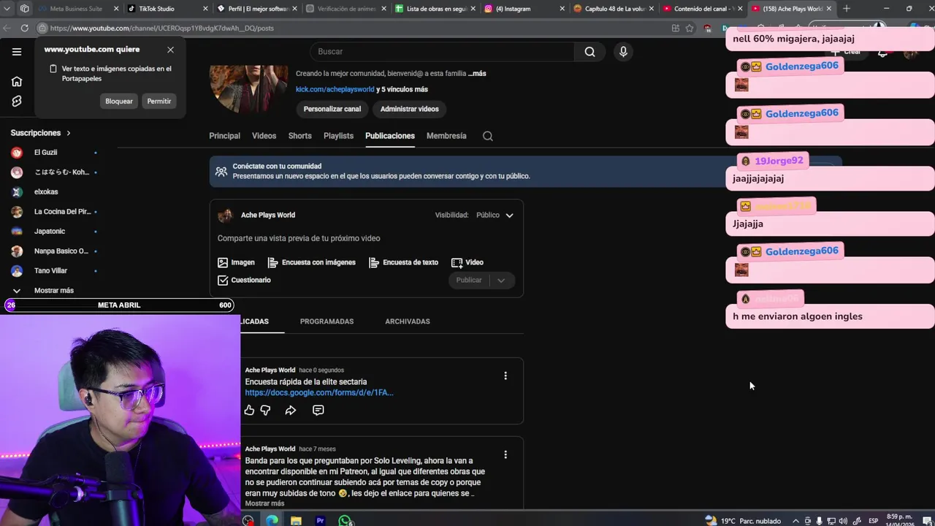
Task: Switch to the PROGRAMADAS posts tab
Action: [327, 321]
